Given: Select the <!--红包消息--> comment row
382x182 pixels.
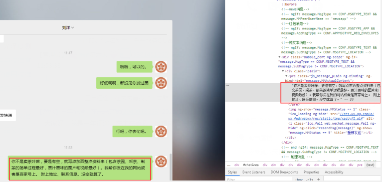Looking at the screenshot, I should (295, 23).
